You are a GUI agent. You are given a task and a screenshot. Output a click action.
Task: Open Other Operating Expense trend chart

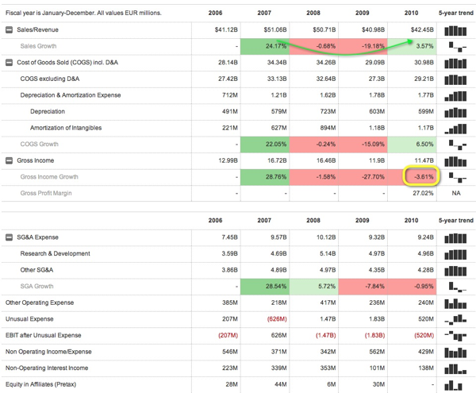tap(455, 304)
